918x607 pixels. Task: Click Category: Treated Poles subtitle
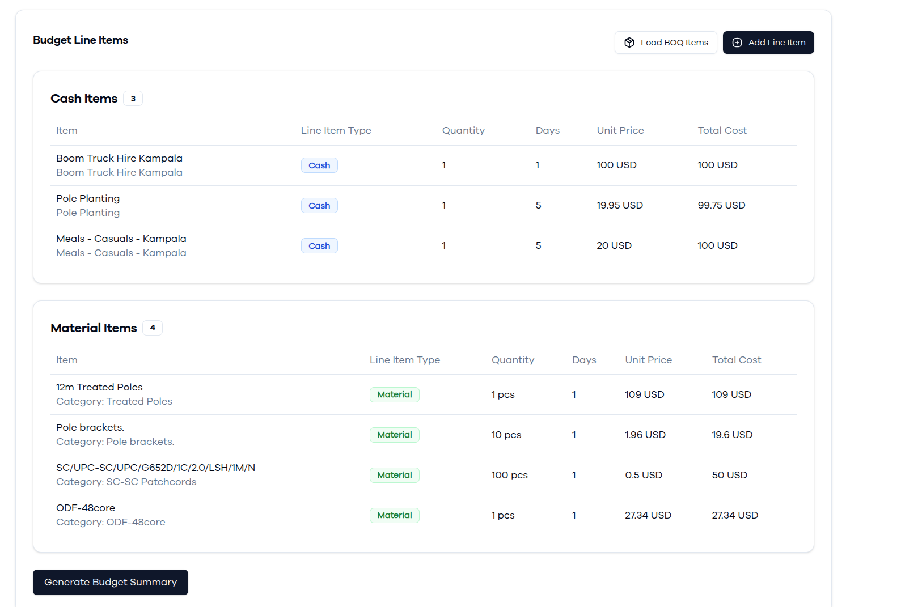(114, 401)
